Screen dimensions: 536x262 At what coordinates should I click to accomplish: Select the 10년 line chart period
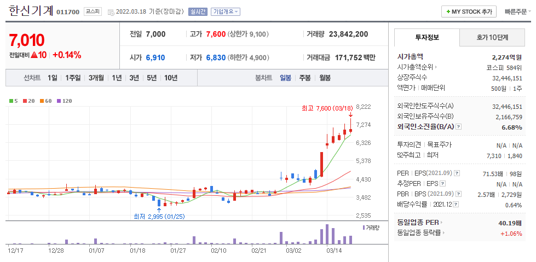pos(171,78)
